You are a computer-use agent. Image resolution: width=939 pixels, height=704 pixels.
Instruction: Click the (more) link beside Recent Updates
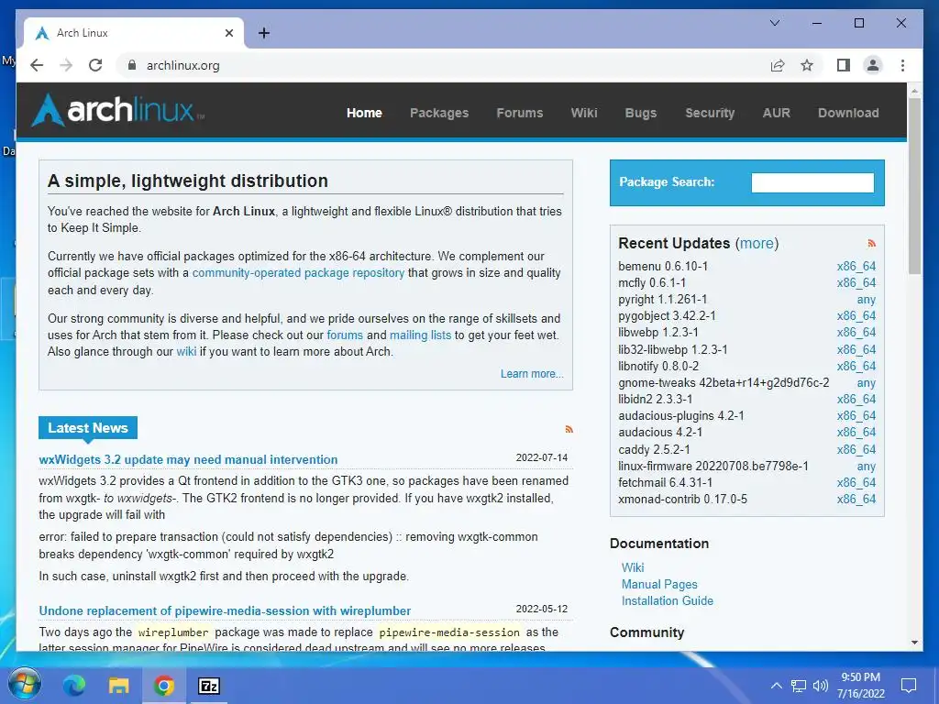757,243
